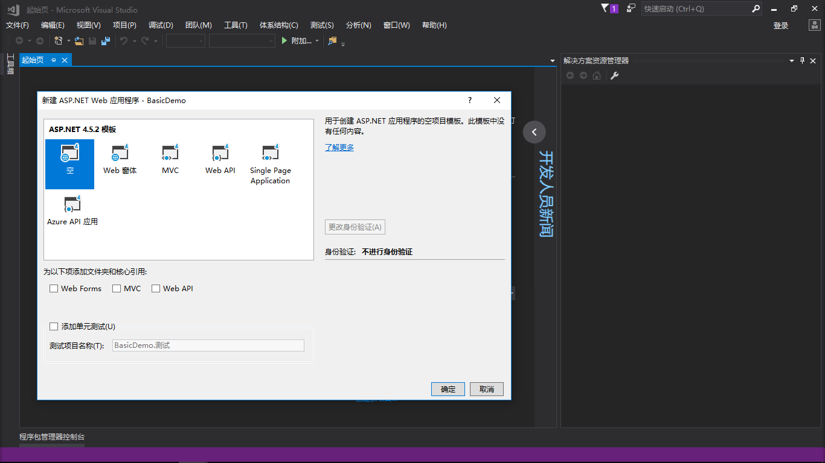This screenshot has width=825, height=463.
Task: Select the 空 (Empty) project template
Action: pyautogui.click(x=70, y=164)
